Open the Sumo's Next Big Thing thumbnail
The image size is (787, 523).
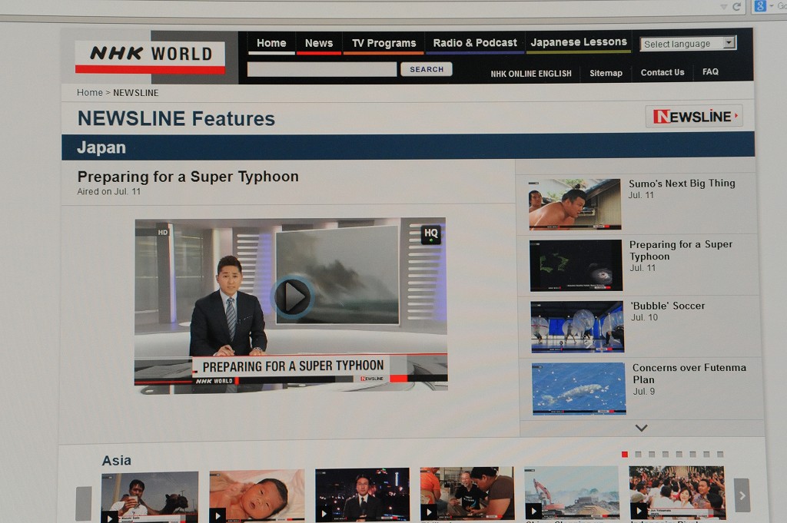574,204
